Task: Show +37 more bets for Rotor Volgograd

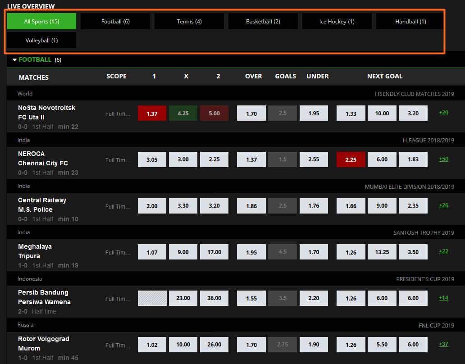Action: [443, 344]
